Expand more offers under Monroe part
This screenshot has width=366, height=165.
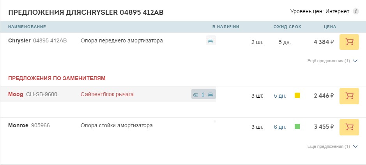point(355,147)
